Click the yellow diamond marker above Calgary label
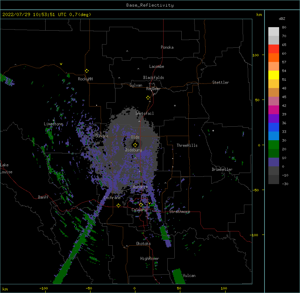This screenshot has height=293, width=300. (x=141, y=205)
